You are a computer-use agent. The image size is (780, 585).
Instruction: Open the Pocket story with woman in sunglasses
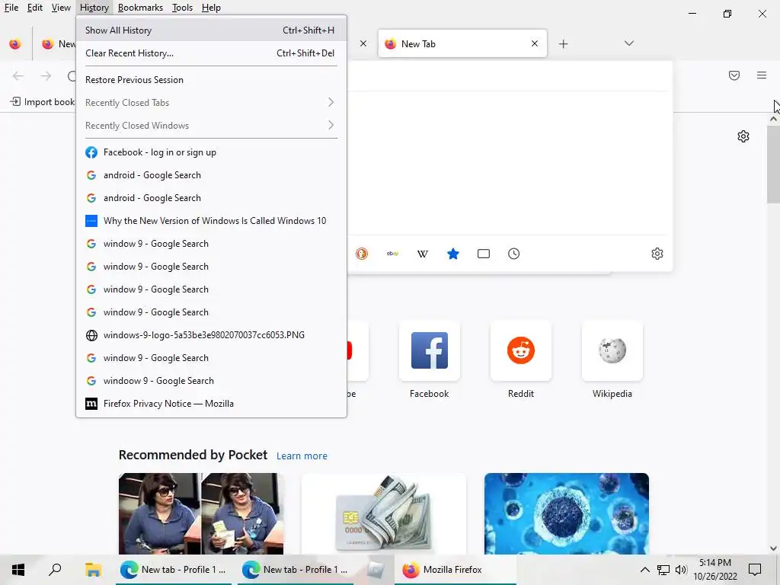[201, 513]
